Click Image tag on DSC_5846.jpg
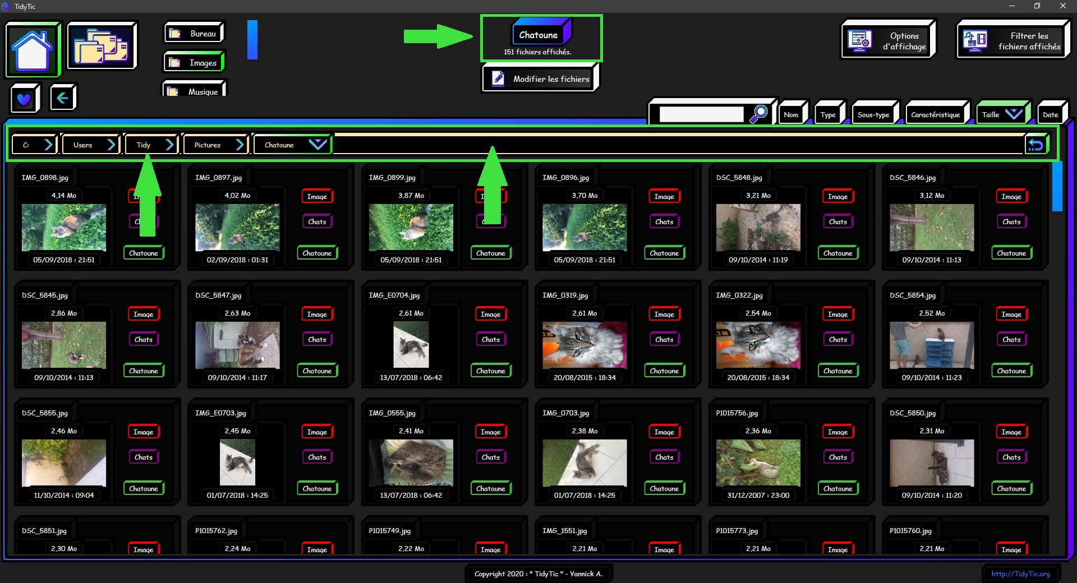 click(x=1011, y=196)
